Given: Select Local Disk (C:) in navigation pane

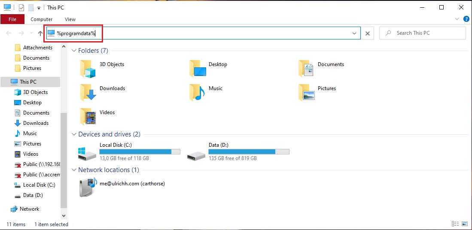Looking at the screenshot, I should 35,185.
